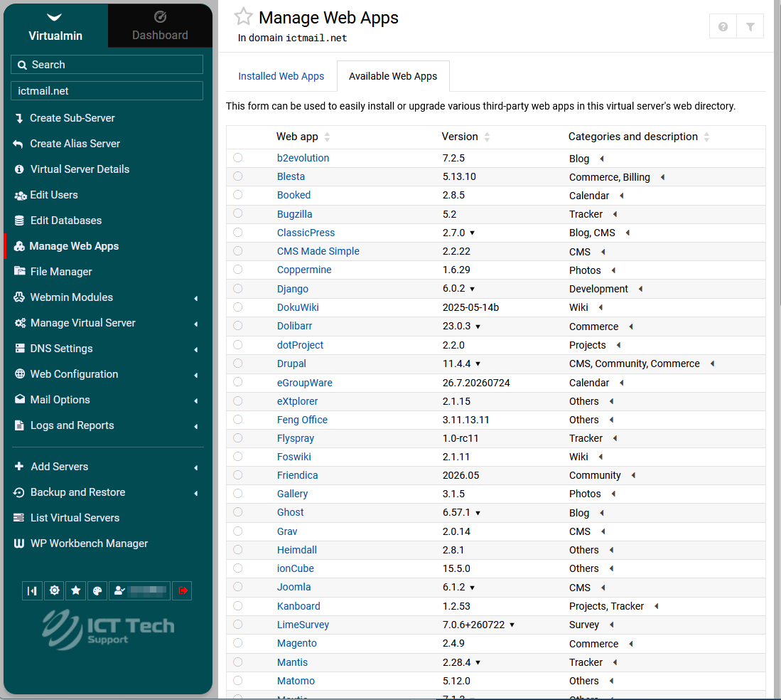
Task: Select the Matomo radio button
Action: 238,680
